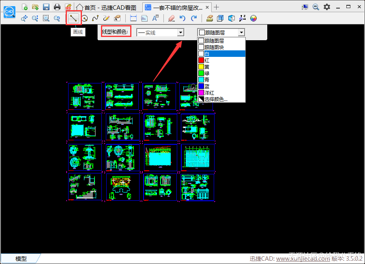Click the area measurement tool

click(144, 18)
